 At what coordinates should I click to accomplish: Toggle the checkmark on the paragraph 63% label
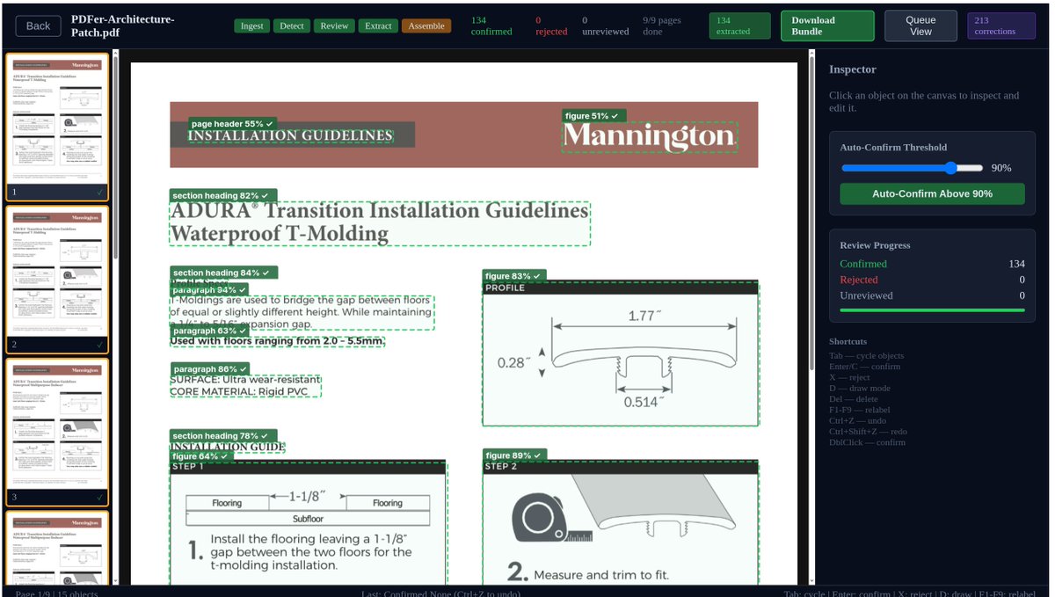pos(243,331)
